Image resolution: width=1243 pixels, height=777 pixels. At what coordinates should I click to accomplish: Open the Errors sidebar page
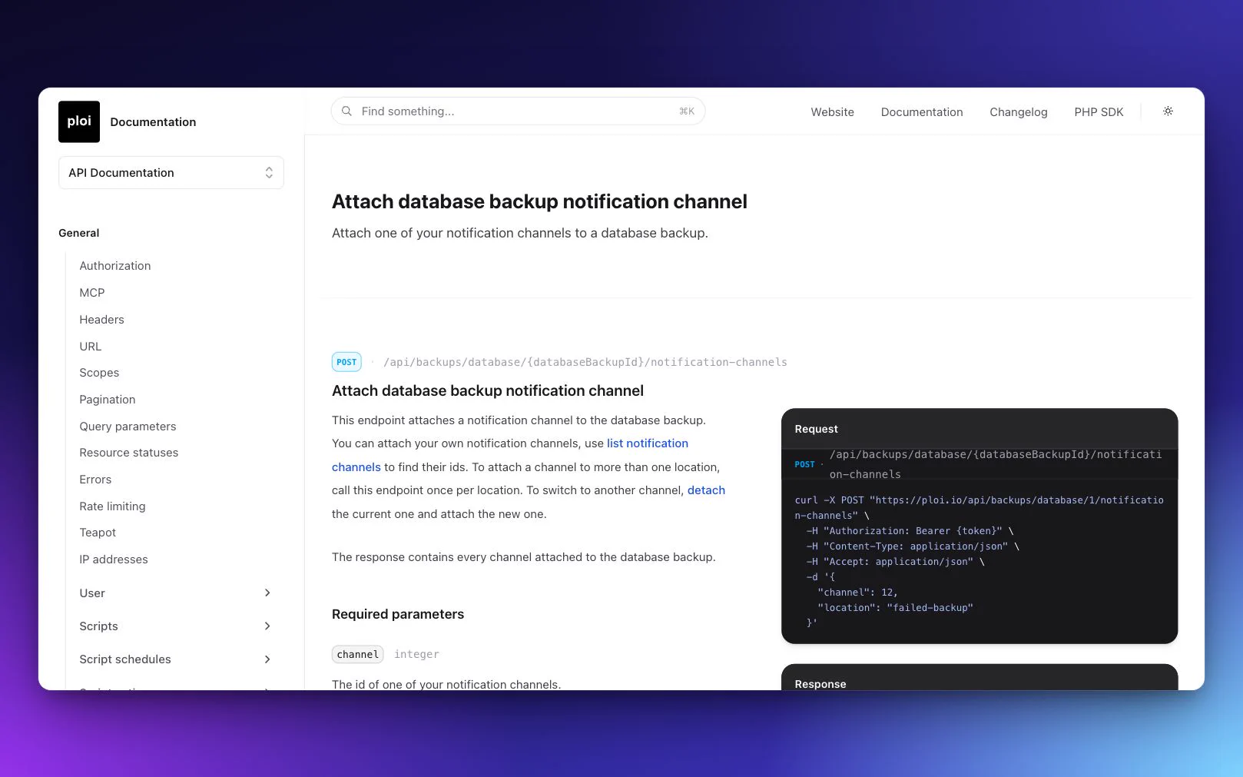pyautogui.click(x=95, y=480)
